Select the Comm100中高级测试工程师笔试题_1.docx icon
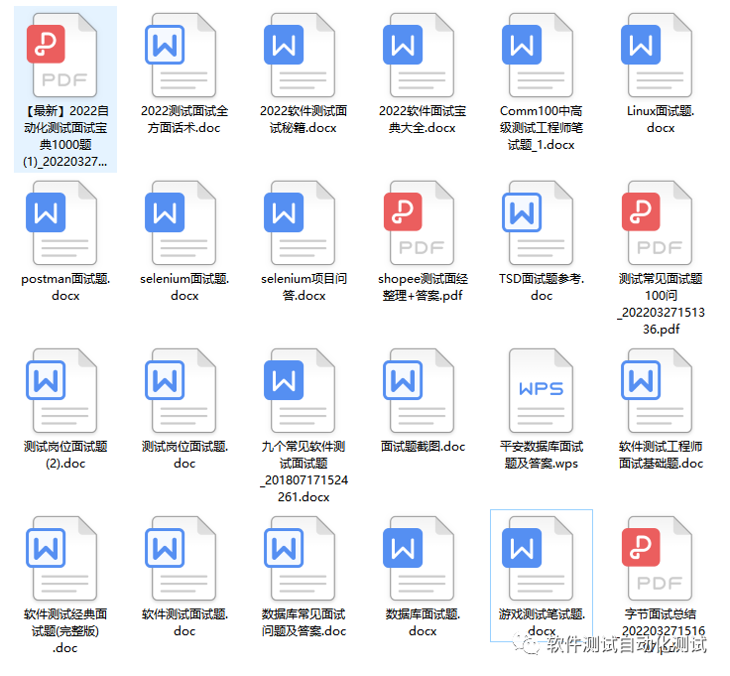This screenshot has height=676, width=730. coord(539,55)
